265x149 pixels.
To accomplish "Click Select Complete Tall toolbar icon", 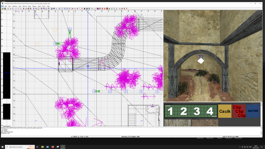I will pos(24,8).
